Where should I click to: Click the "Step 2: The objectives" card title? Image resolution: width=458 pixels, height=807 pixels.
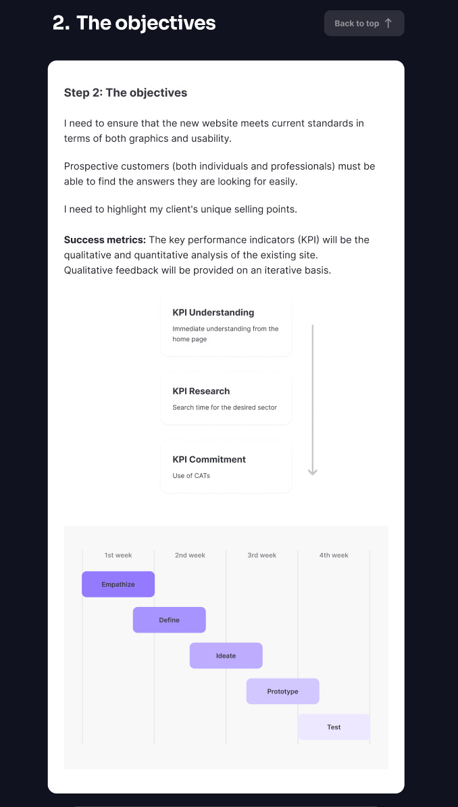(126, 93)
